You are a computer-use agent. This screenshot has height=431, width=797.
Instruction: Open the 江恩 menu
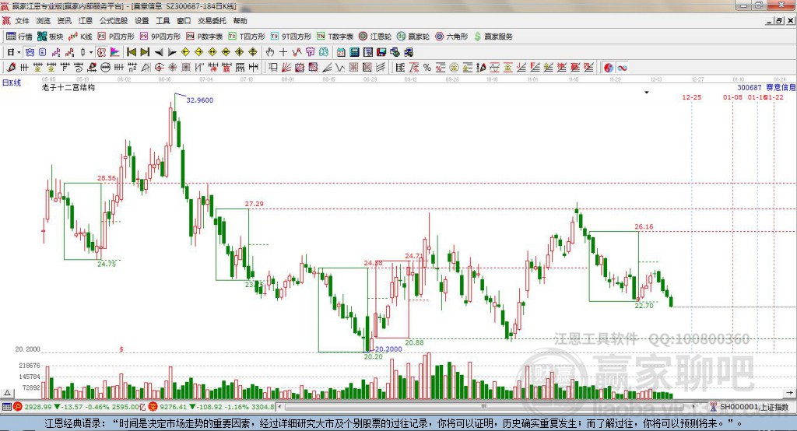point(86,21)
